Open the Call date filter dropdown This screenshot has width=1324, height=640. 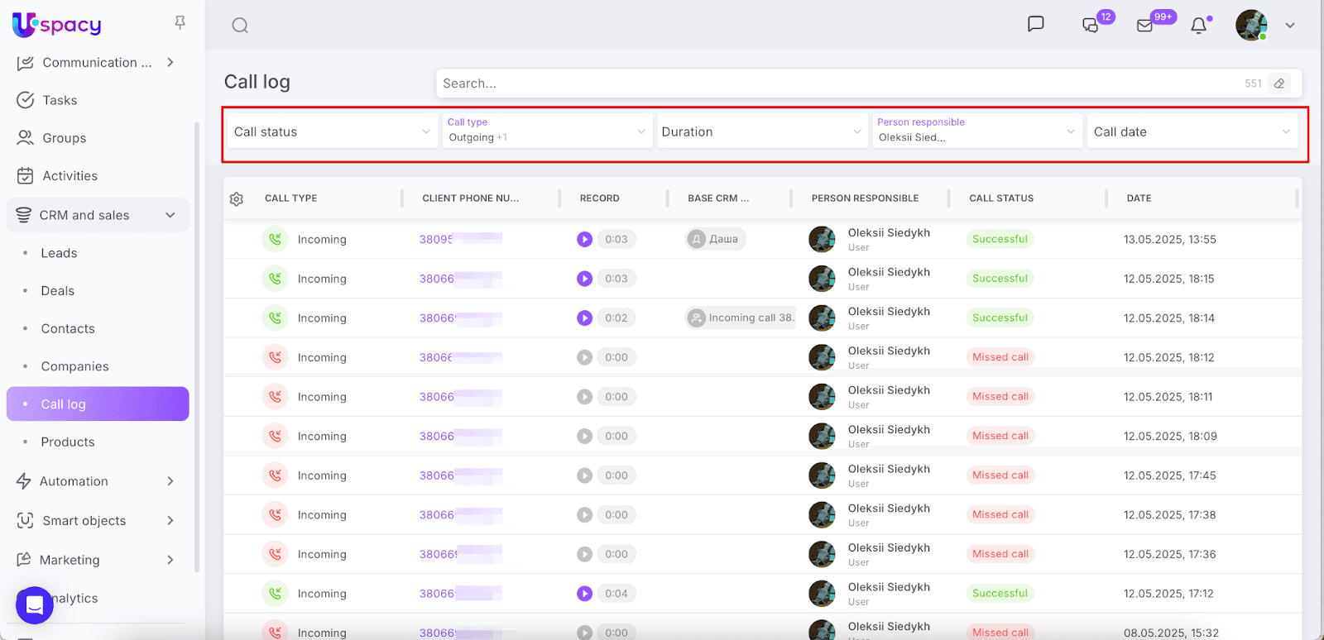pos(1191,131)
